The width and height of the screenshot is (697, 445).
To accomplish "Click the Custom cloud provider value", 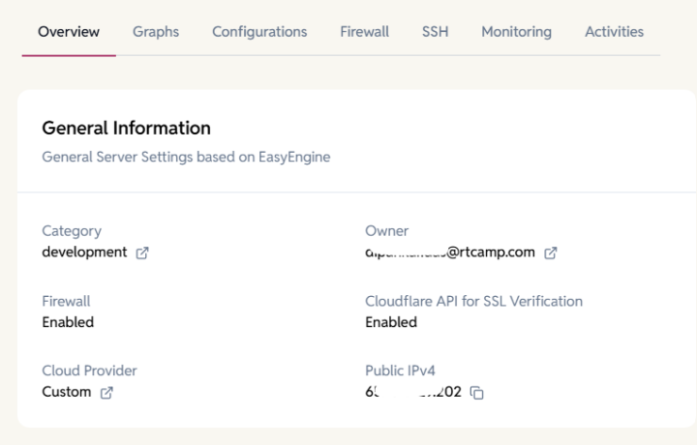I will [x=67, y=392].
